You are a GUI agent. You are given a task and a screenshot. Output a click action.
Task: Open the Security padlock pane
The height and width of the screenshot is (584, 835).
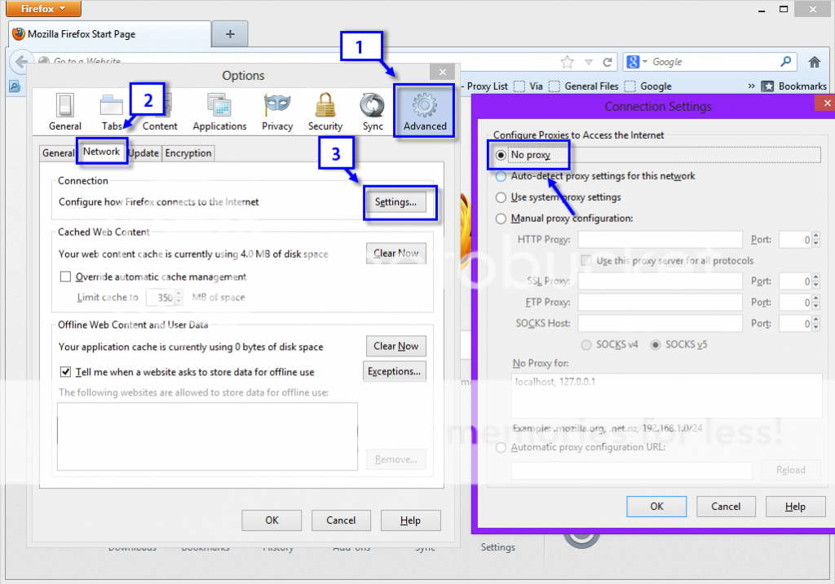(x=325, y=112)
